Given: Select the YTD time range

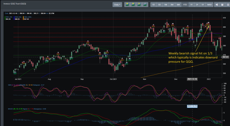Looking at the screenshot, I should coord(185,4).
